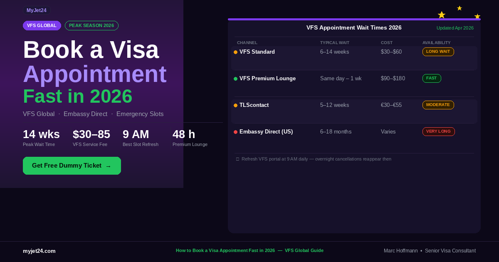Open the MODERATE availability pill details
This screenshot has width=499, height=262.
pyautogui.click(x=438, y=105)
